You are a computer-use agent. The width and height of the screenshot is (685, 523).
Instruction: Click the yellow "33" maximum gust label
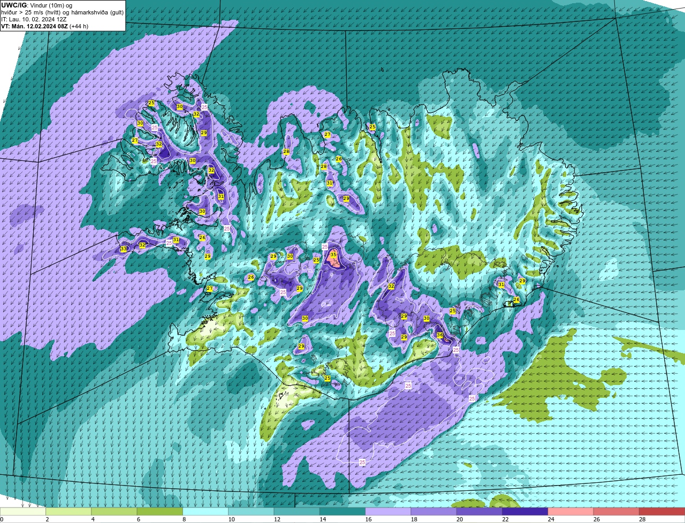pyautogui.click(x=124, y=249)
